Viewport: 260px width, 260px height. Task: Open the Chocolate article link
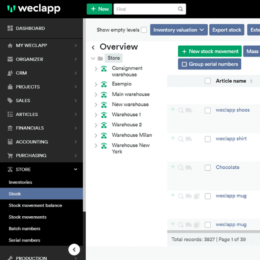click(228, 167)
